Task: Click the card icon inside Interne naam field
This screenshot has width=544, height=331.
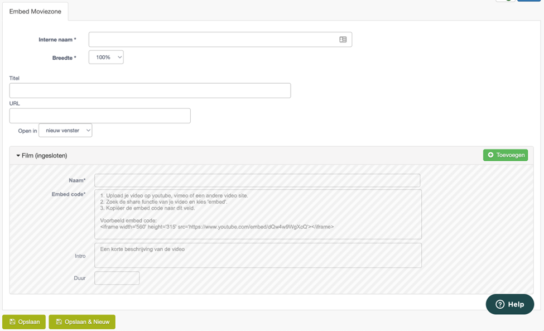Action: [343, 40]
